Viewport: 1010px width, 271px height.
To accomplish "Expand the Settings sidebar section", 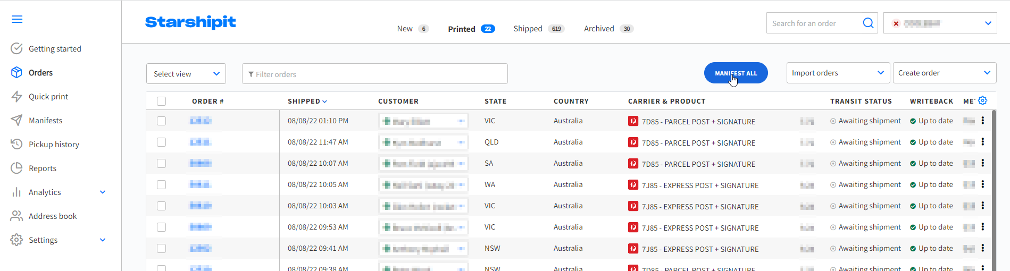I will point(103,240).
